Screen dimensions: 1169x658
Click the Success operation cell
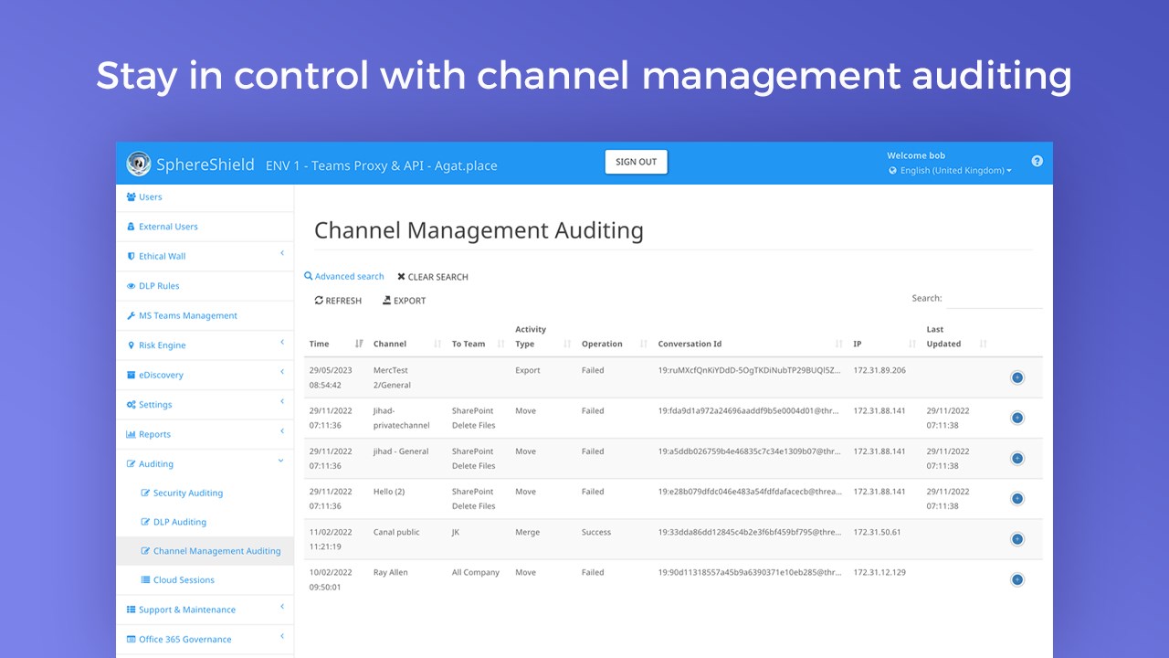596,532
